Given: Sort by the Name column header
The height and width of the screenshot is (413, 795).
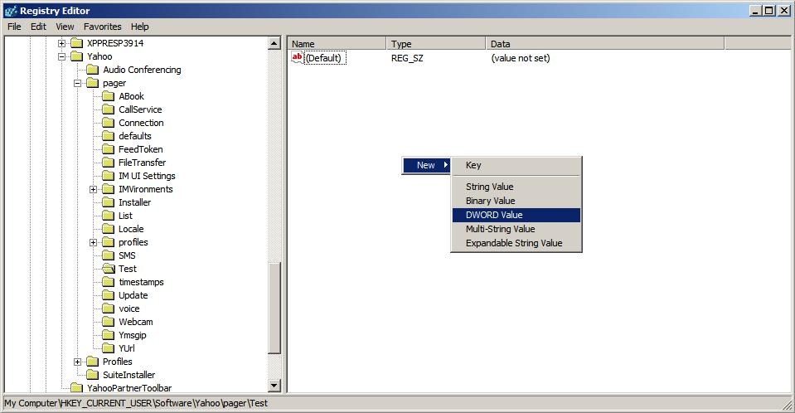Looking at the screenshot, I should tap(337, 44).
